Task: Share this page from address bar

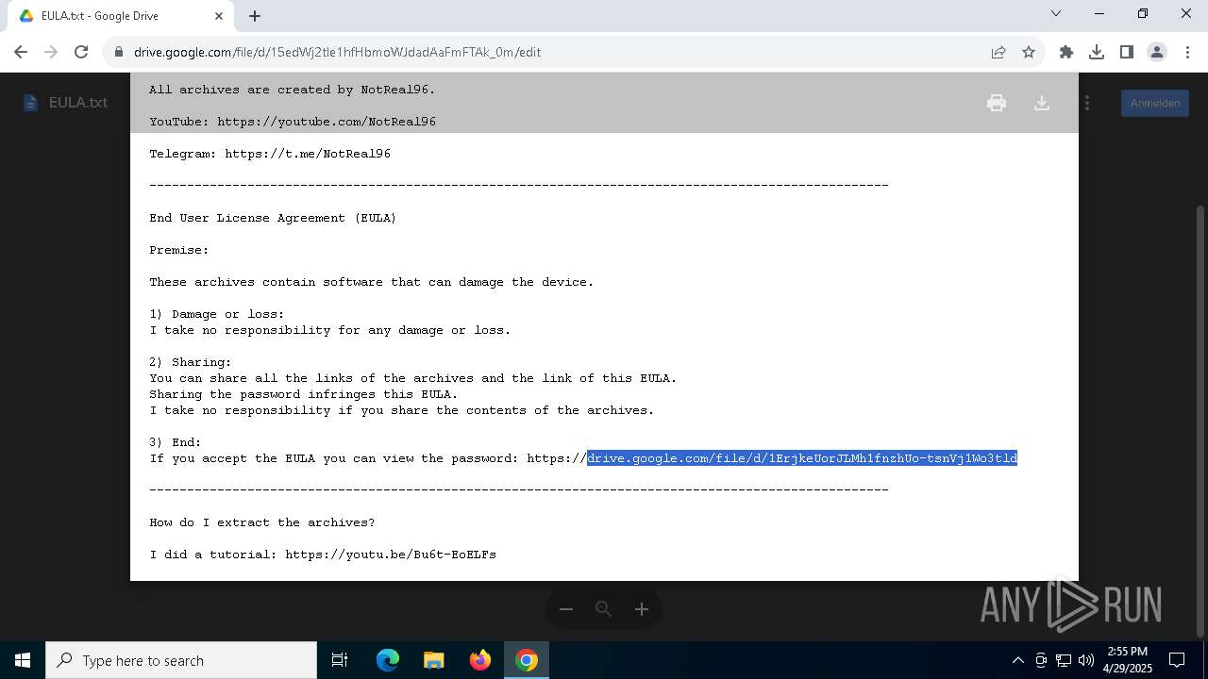Action: click(998, 52)
